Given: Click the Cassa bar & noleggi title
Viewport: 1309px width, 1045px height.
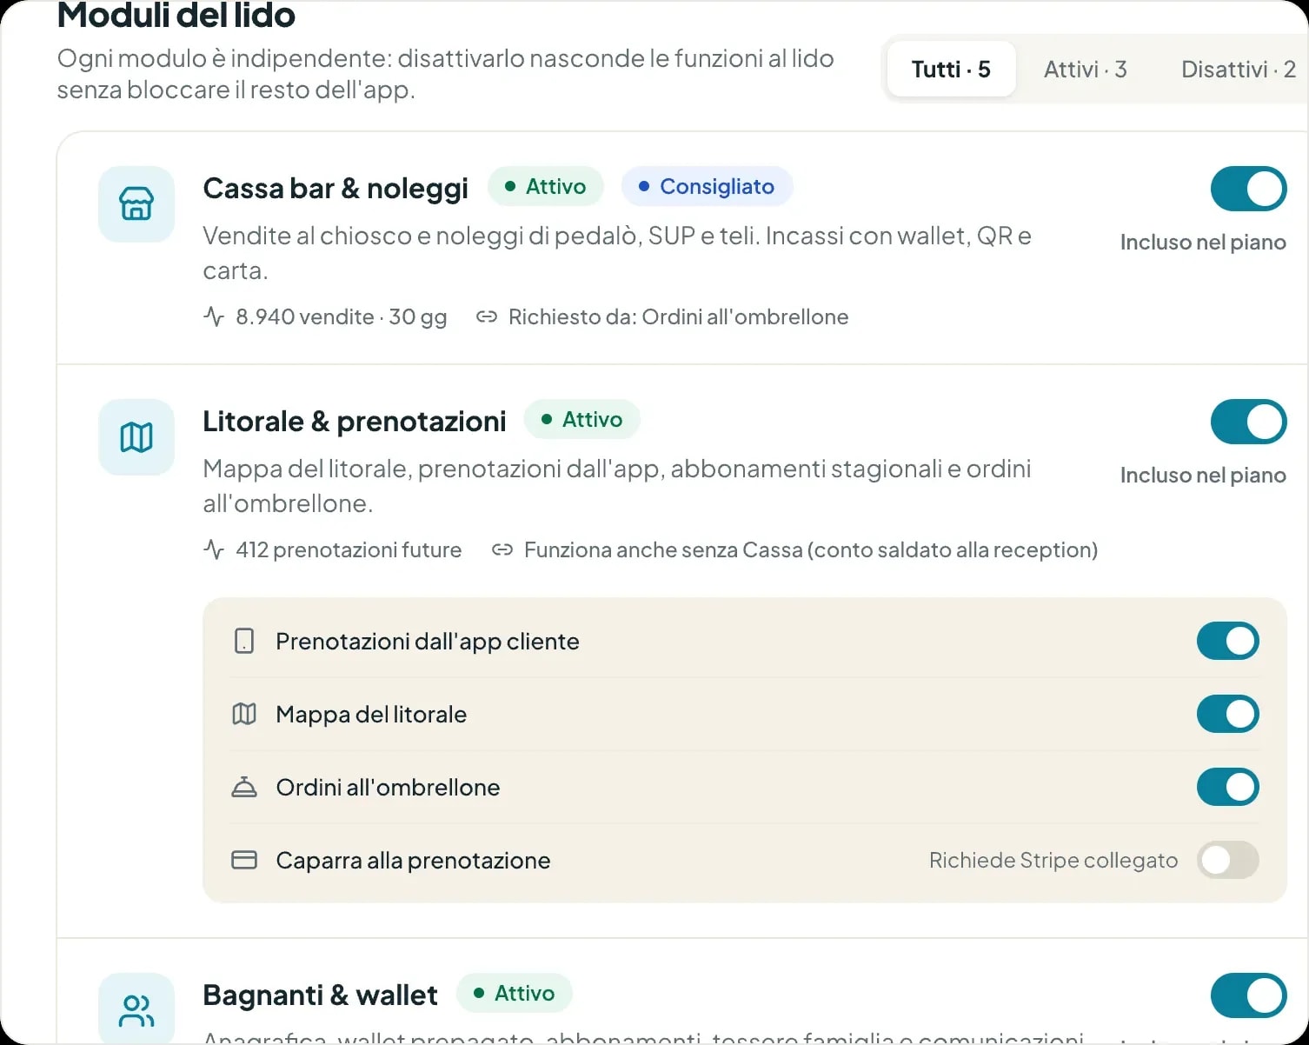Looking at the screenshot, I should [x=336, y=189].
